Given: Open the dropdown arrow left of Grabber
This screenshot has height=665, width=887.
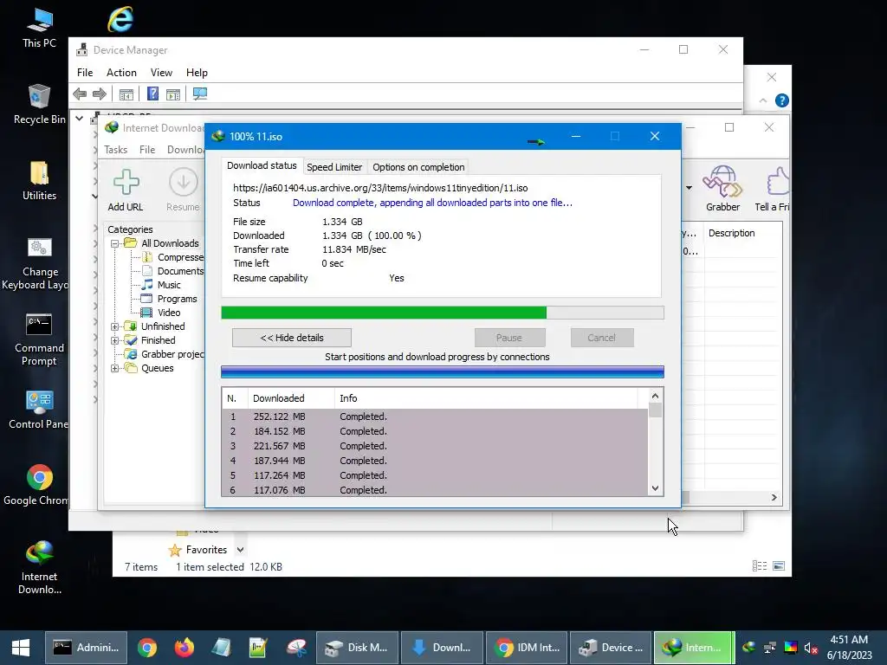Looking at the screenshot, I should coord(689,188).
